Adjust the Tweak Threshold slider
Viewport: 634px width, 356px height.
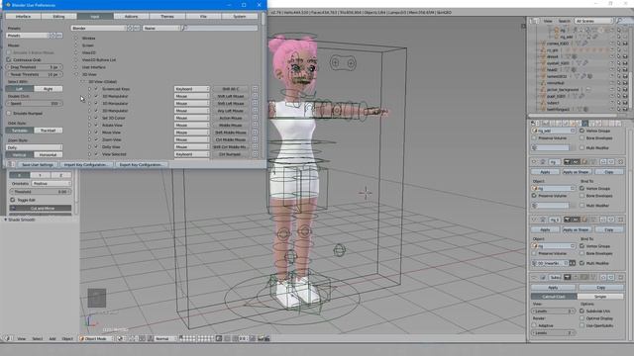[x=35, y=74]
